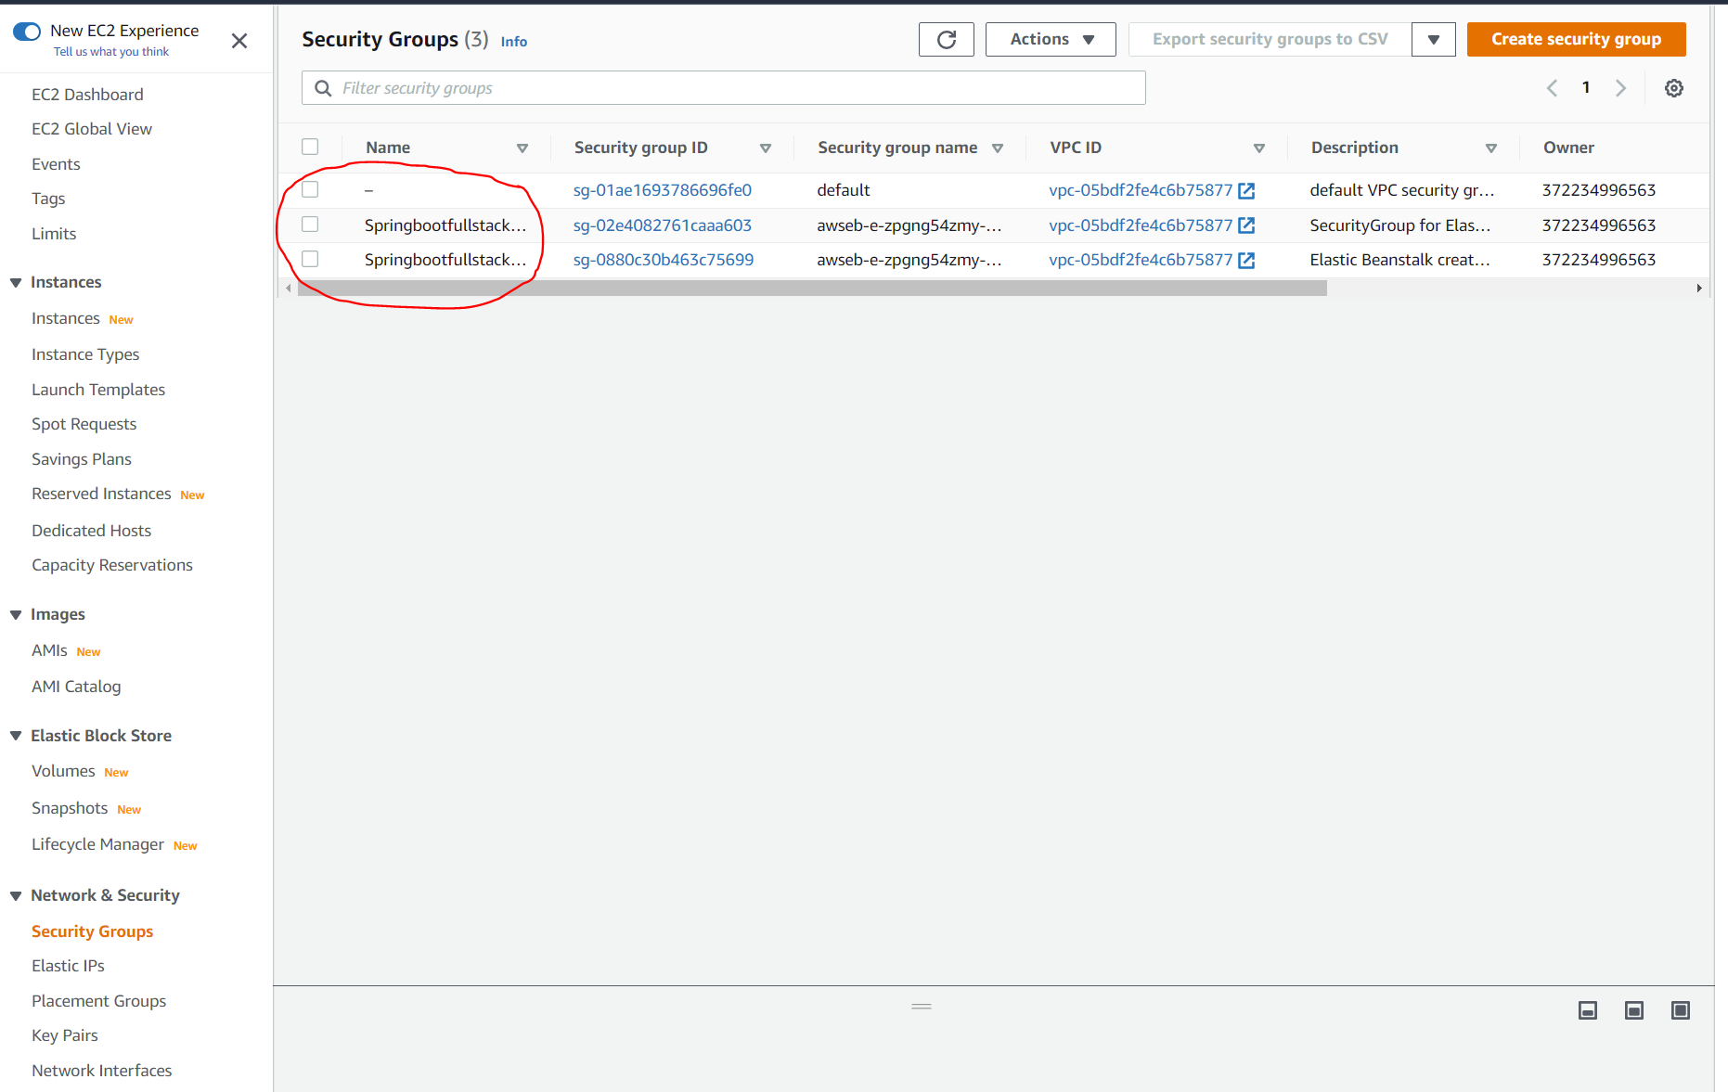Go to AMIs page
This screenshot has width=1728, height=1092.
pos(49,650)
